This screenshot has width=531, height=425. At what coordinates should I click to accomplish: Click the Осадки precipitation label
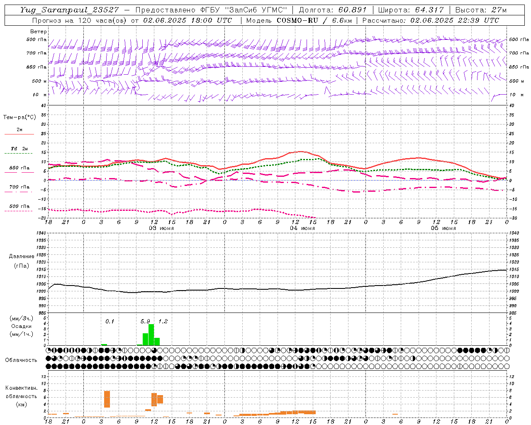point(21,326)
